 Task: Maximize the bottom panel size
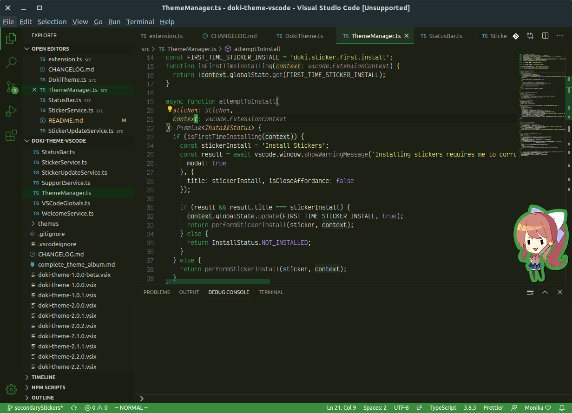click(546, 292)
